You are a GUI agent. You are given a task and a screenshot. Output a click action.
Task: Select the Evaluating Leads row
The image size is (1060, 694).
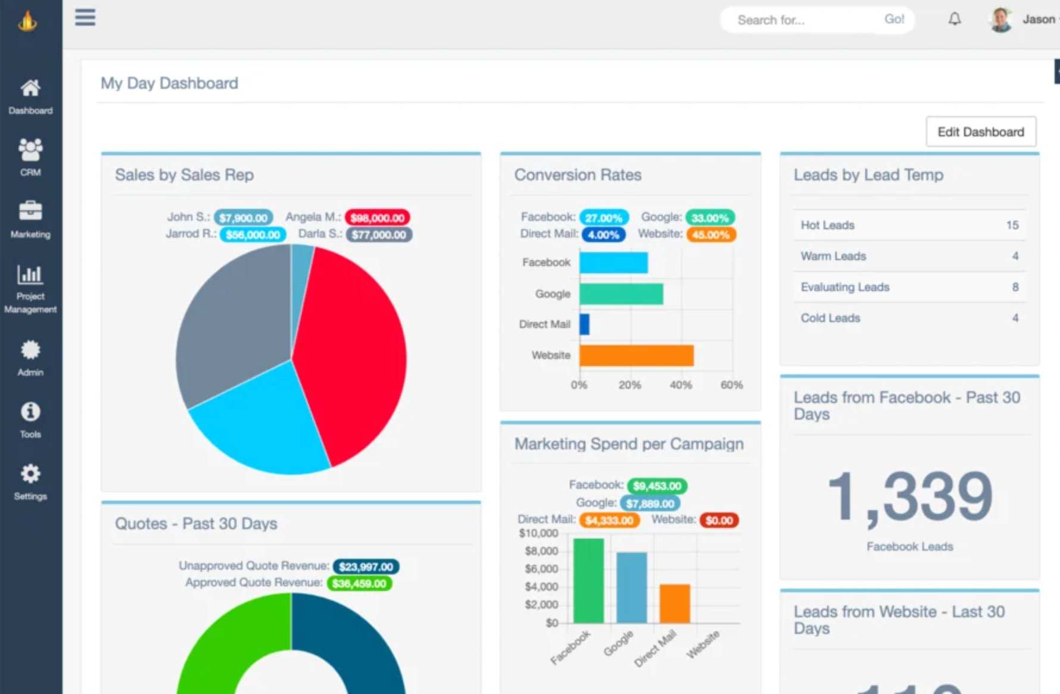click(x=909, y=287)
